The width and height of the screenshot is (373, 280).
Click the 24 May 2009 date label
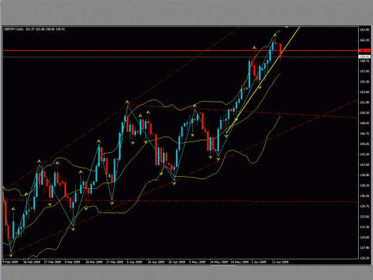click(x=240, y=262)
